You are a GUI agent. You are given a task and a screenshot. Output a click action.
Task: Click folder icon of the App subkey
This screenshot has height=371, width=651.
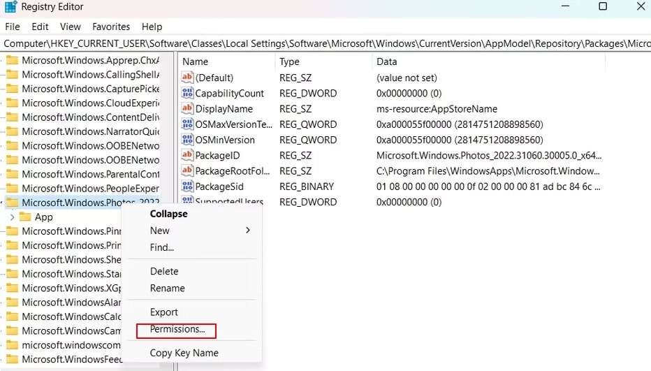25,217
